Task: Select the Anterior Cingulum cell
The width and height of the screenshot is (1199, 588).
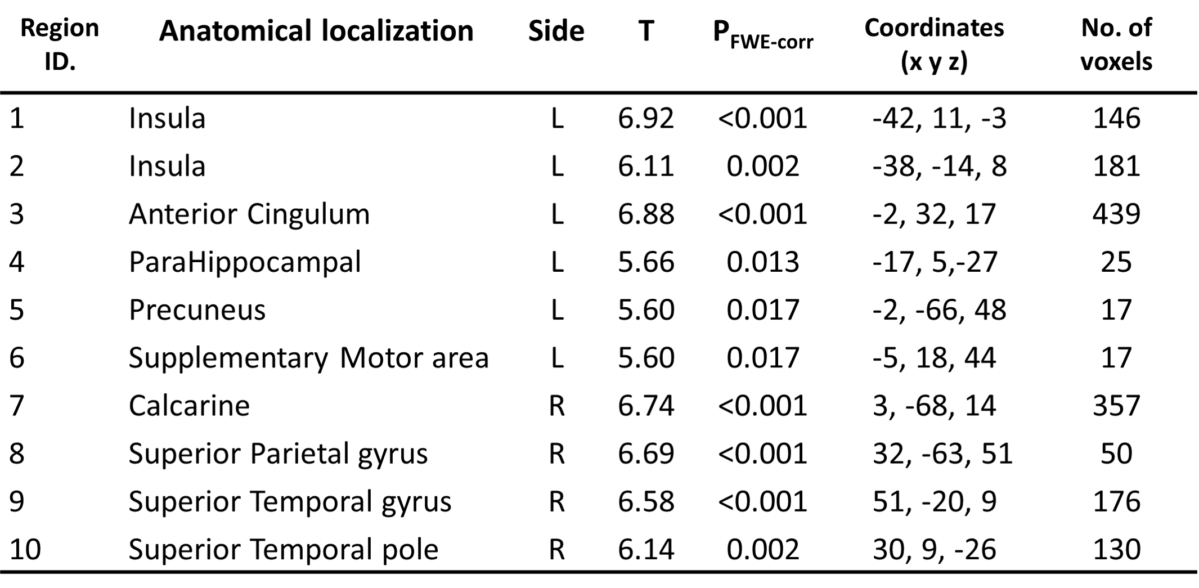Action: [249, 214]
